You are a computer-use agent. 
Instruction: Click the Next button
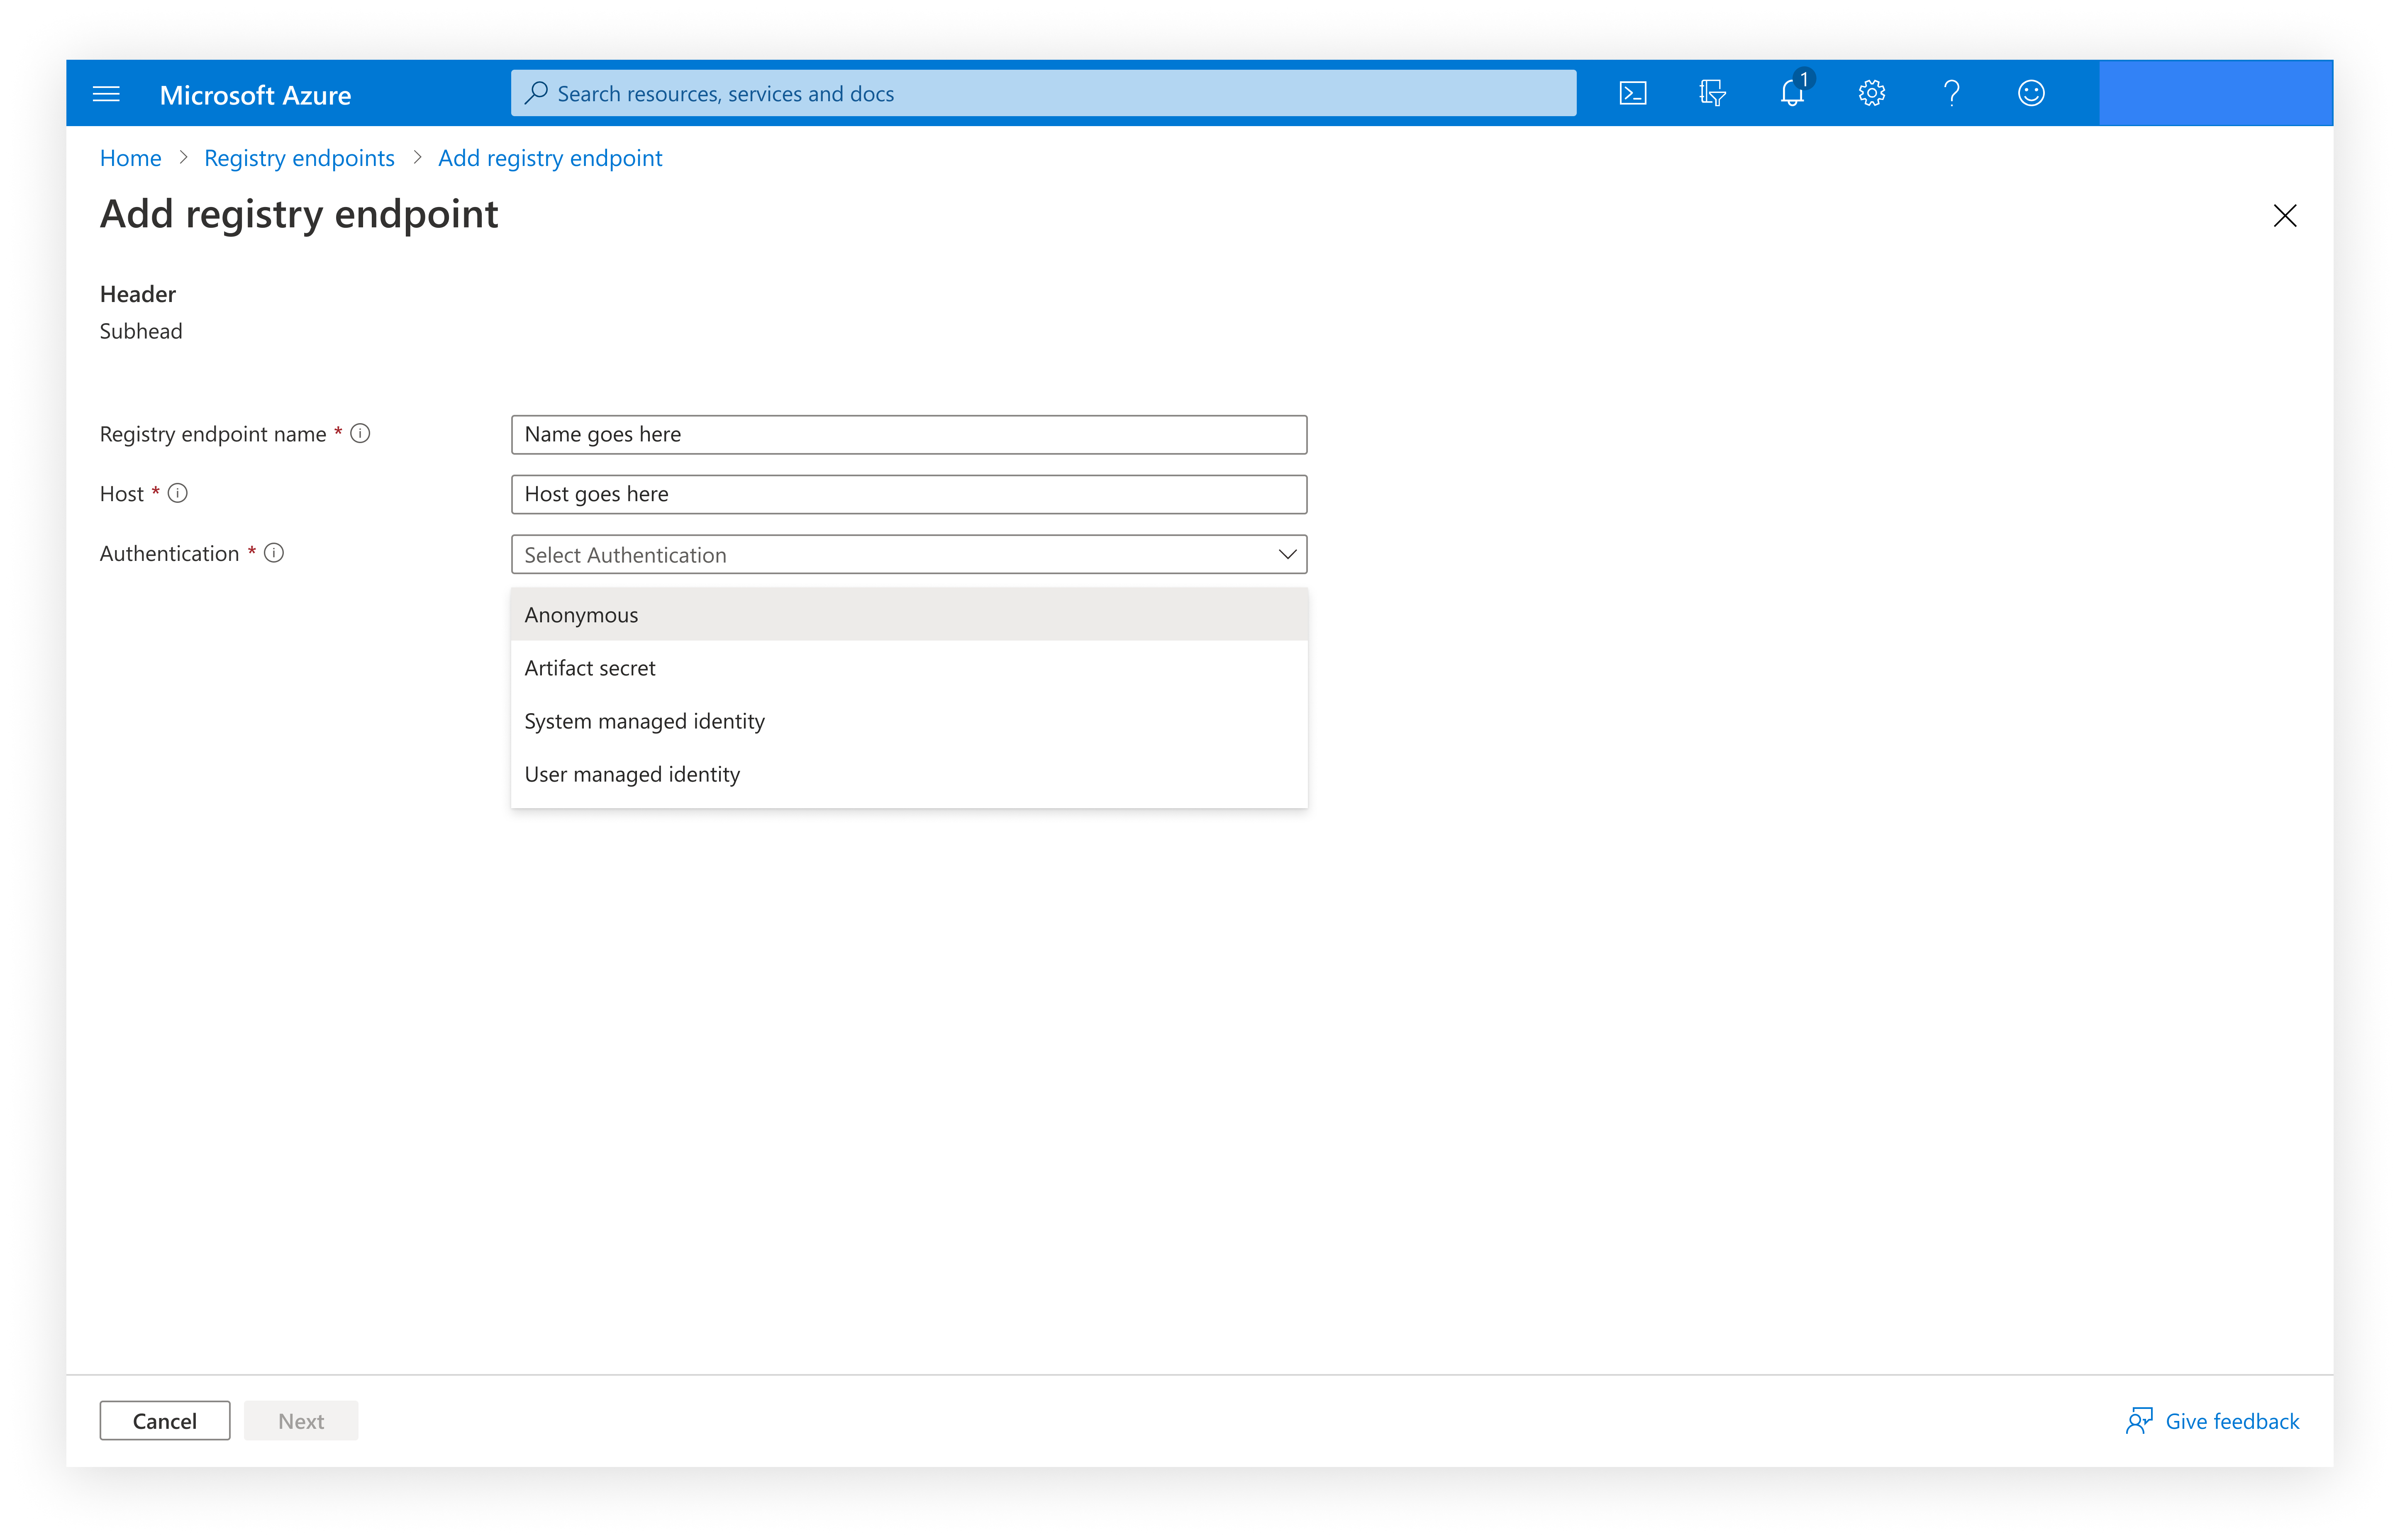point(301,1420)
